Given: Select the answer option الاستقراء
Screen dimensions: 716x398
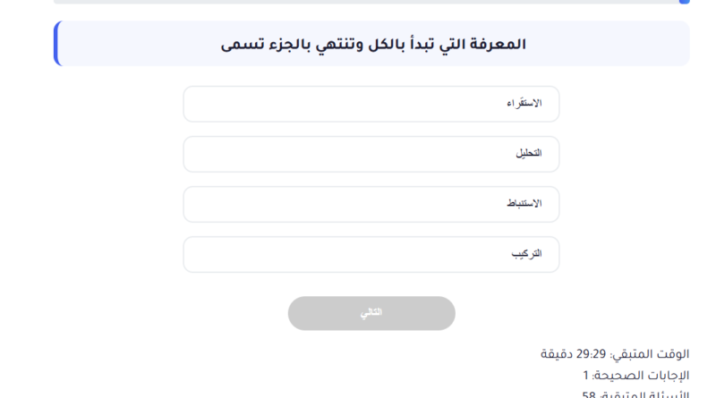Looking at the screenshot, I should (524, 104).
